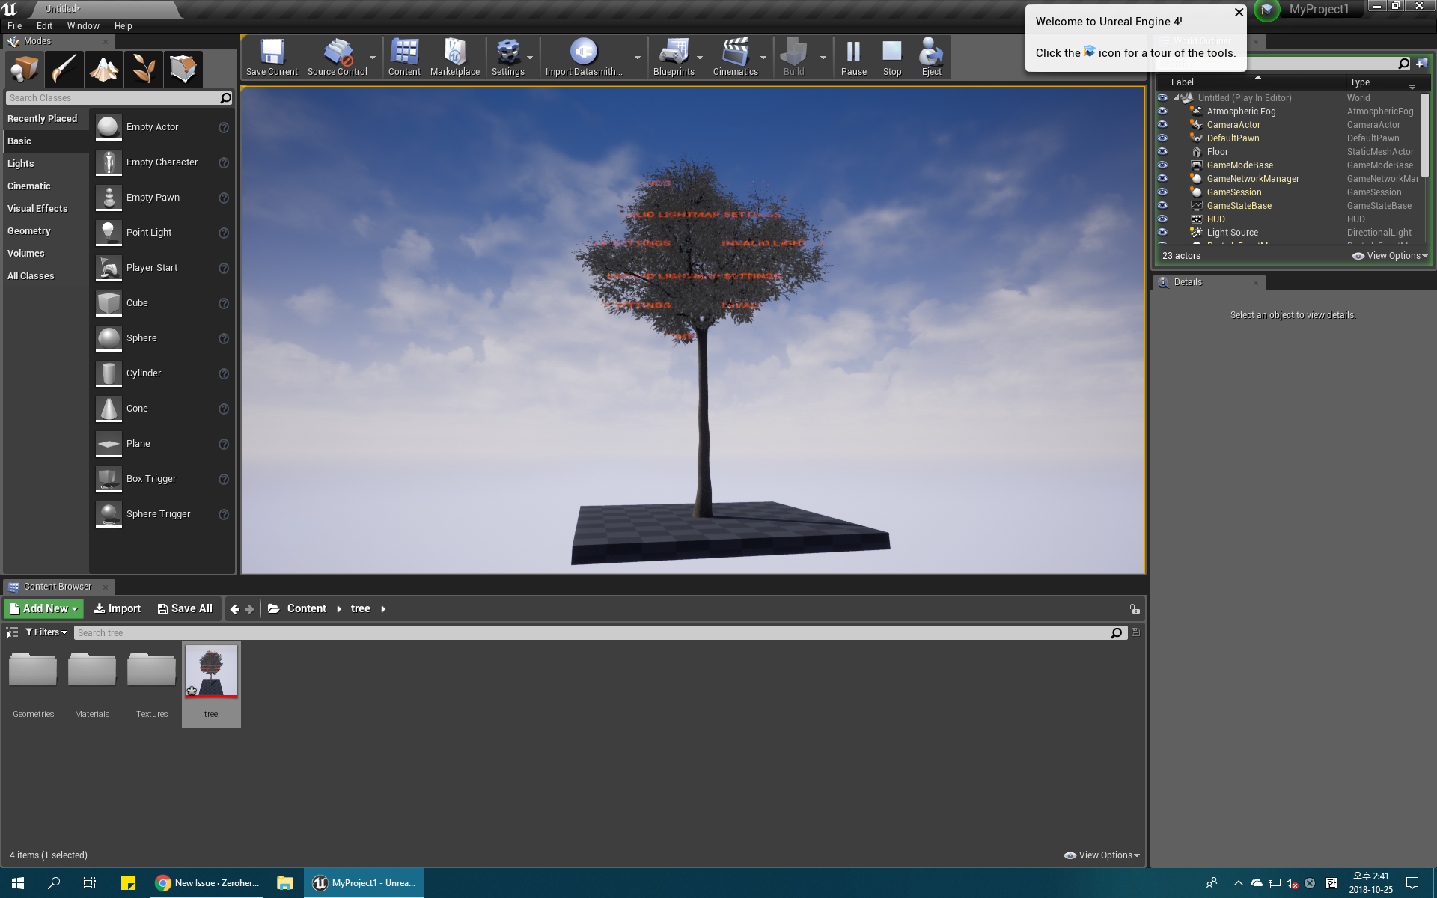Click Content Browser lock icon
1437x898 pixels.
1135,609
